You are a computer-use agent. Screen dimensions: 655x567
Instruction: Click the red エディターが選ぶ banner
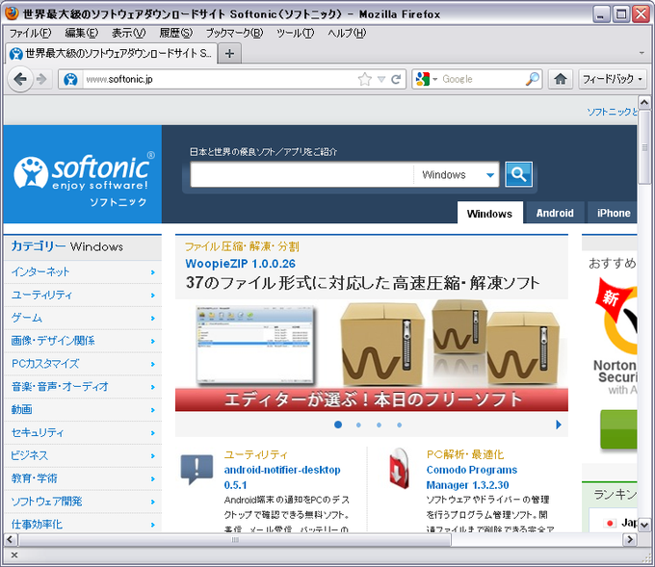[372, 399]
